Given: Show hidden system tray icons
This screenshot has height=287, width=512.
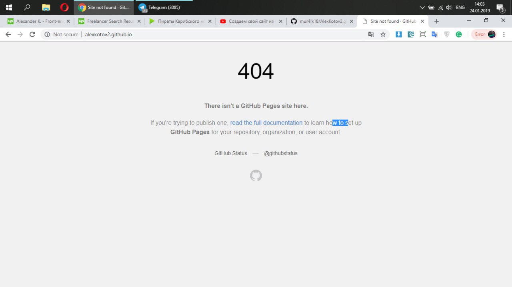Looking at the screenshot, I should pos(422,7).
